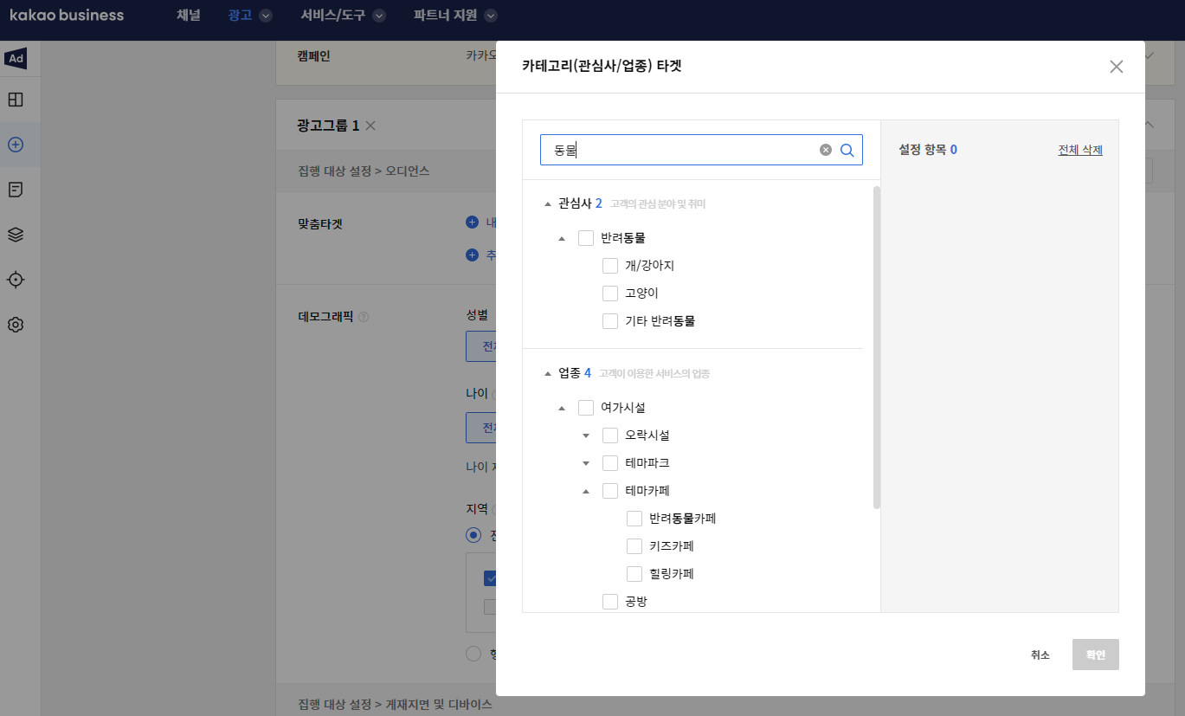
Task: Click the kakao business logo
Action: 67,16
